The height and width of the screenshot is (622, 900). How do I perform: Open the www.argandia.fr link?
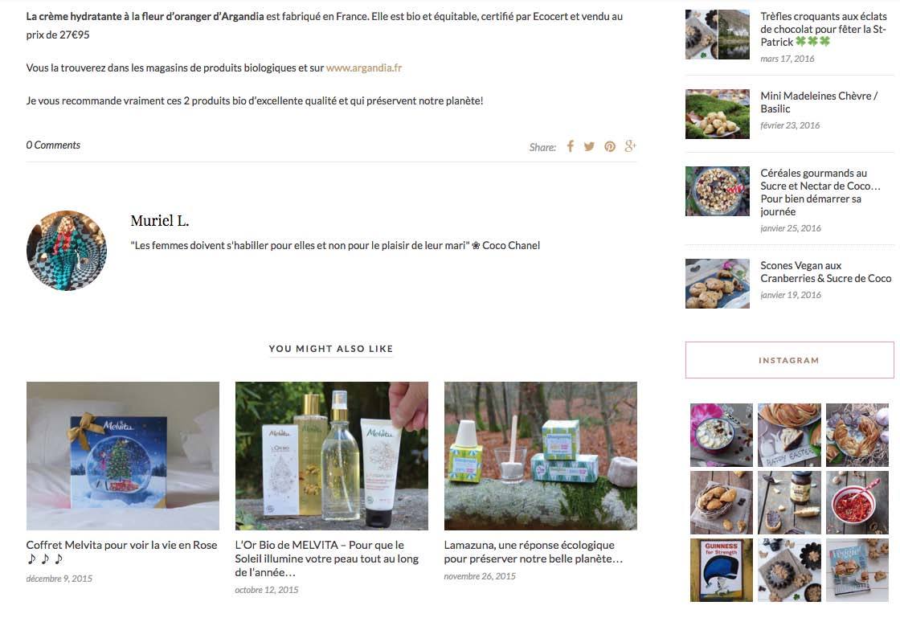tap(364, 68)
